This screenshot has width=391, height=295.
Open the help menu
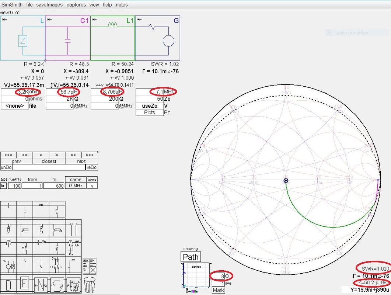click(107, 5)
